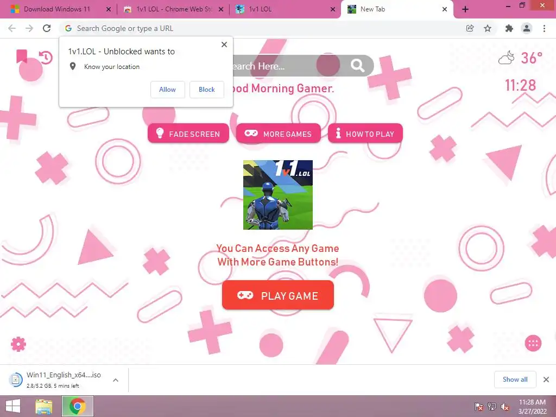Click the network tray icon
The height and width of the screenshot is (417, 556).
click(492, 407)
